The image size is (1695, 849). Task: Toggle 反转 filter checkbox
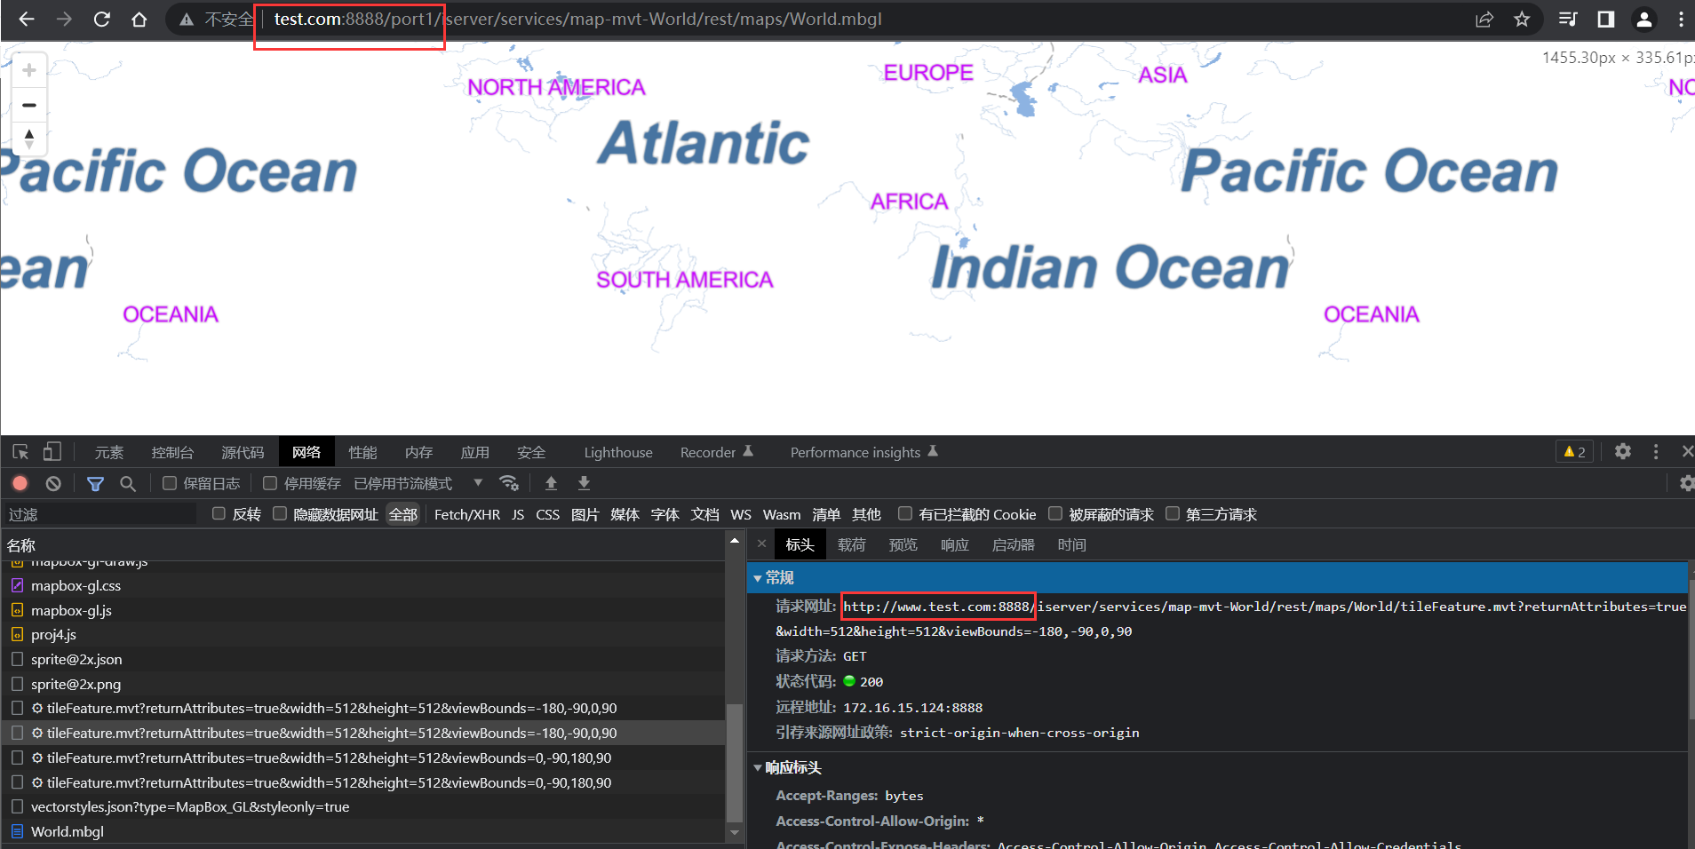pyautogui.click(x=219, y=513)
